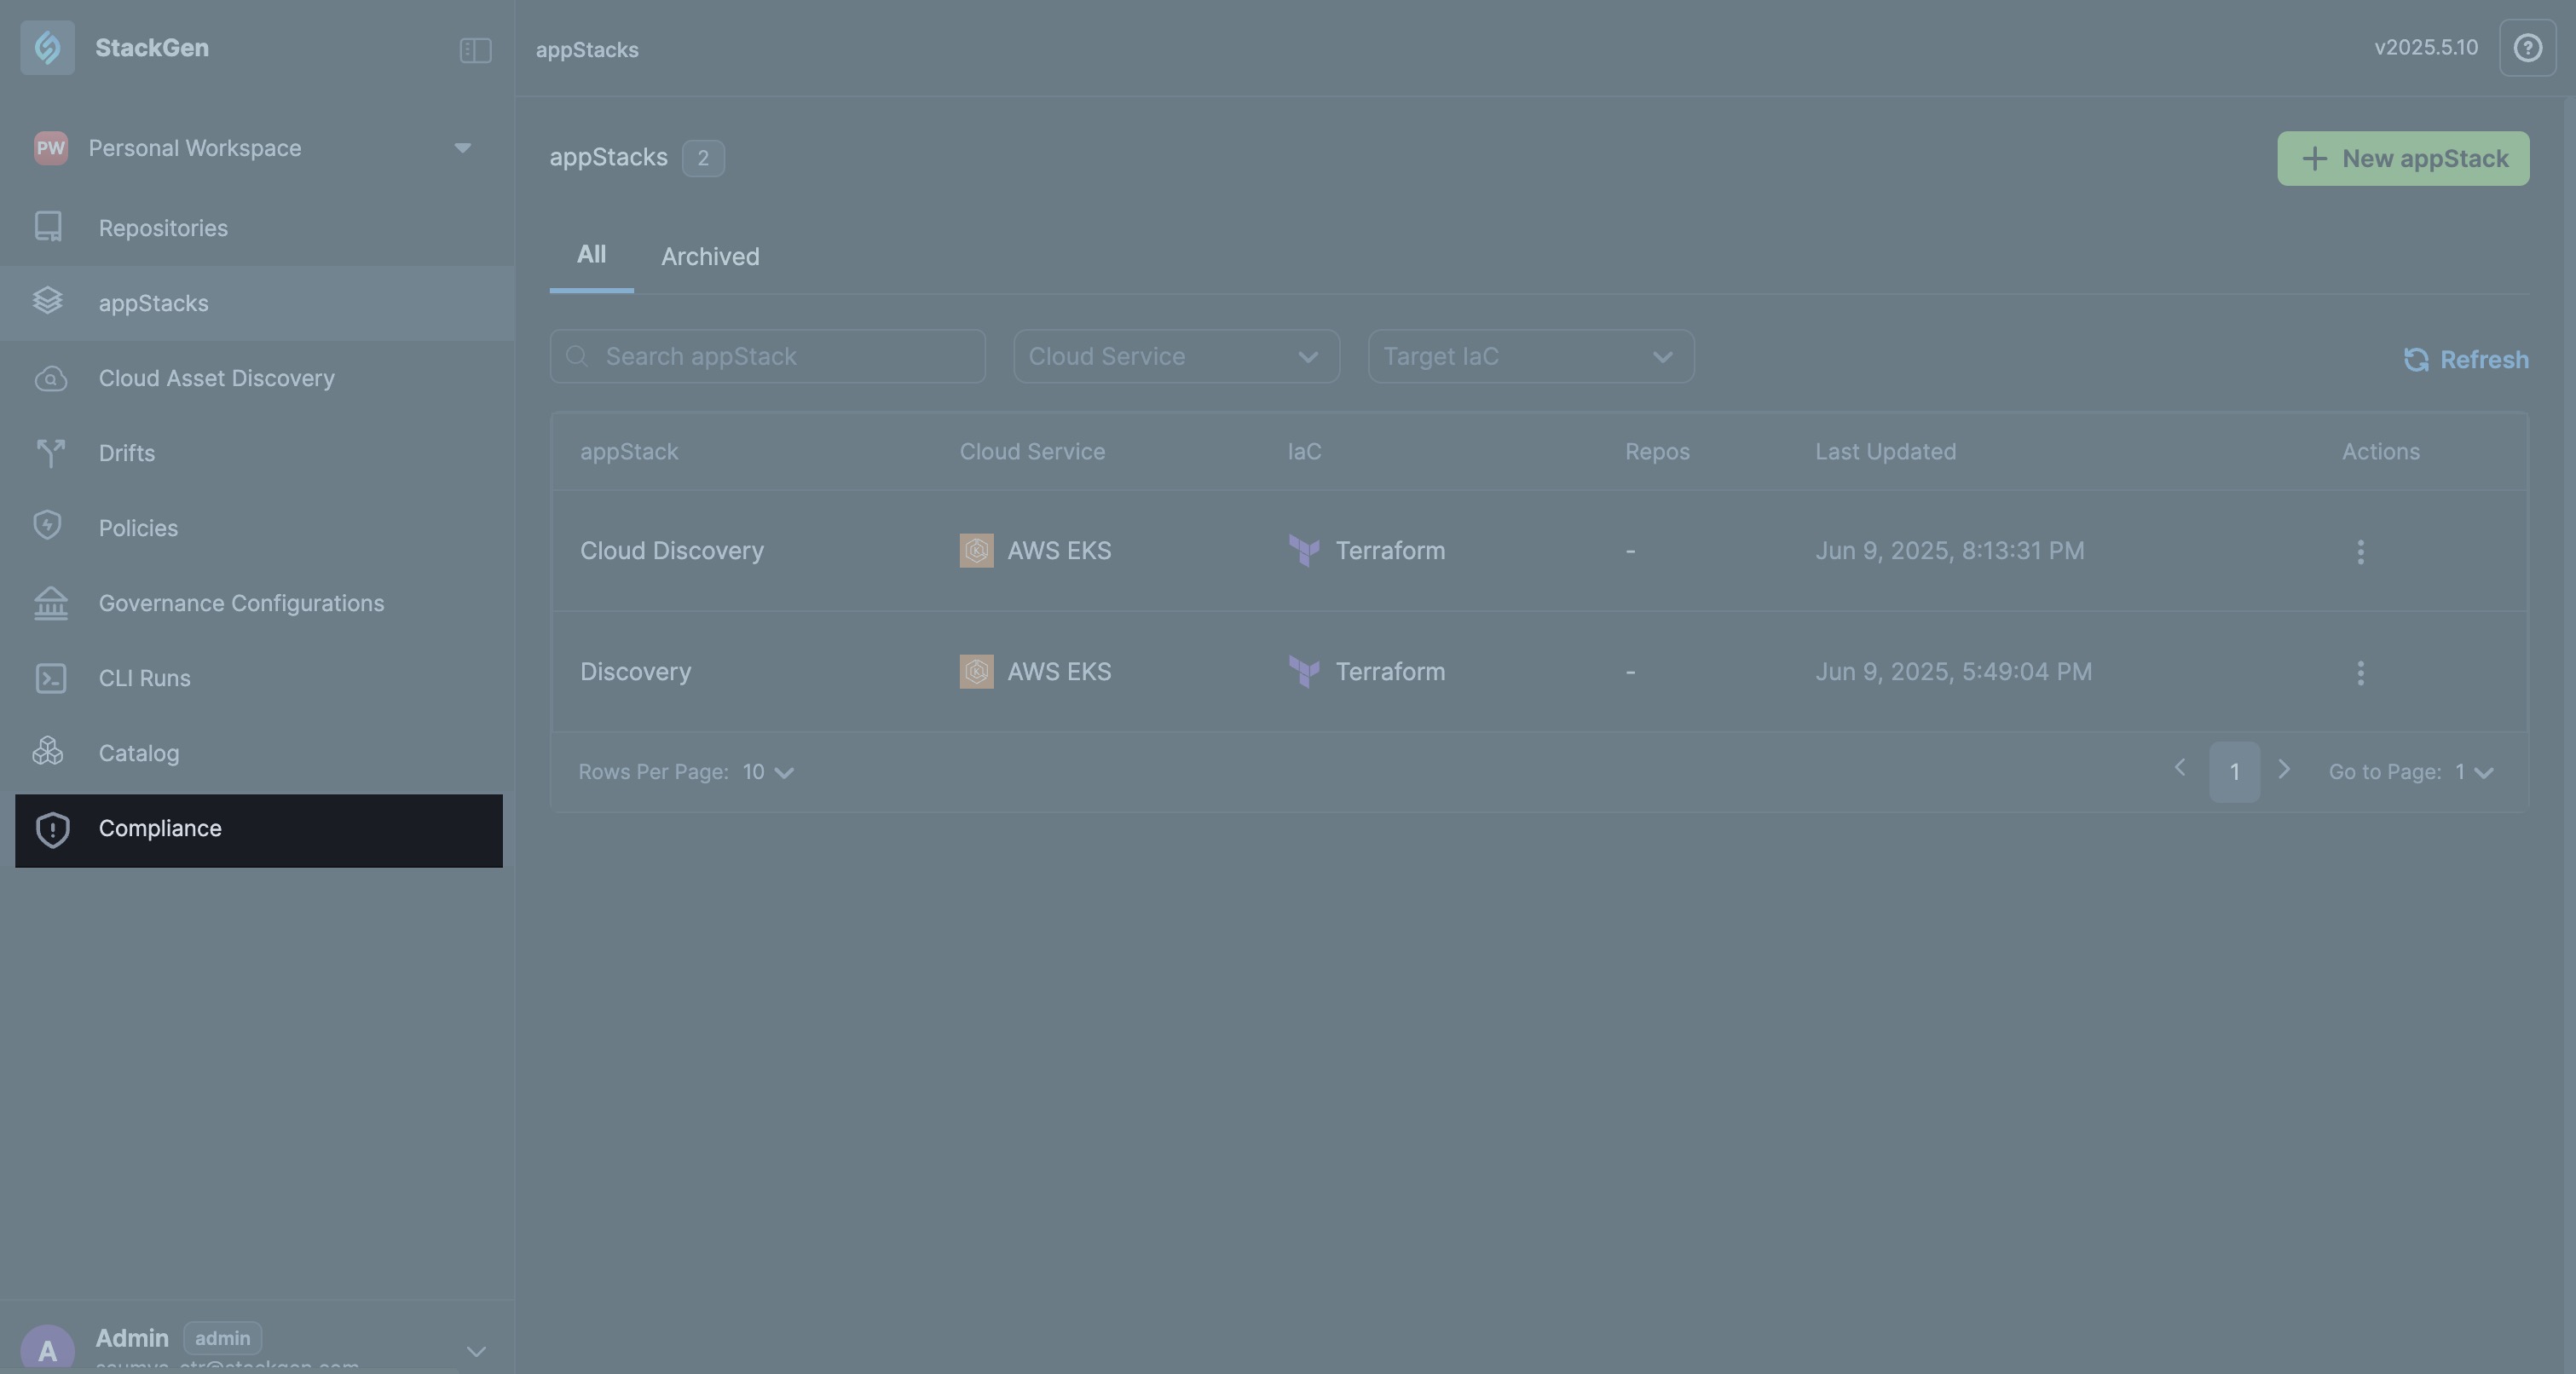Expand the Admin user menu chevron
Image resolution: width=2576 pixels, height=1374 pixels.
pyautogui.click(x=476, y=1351)
